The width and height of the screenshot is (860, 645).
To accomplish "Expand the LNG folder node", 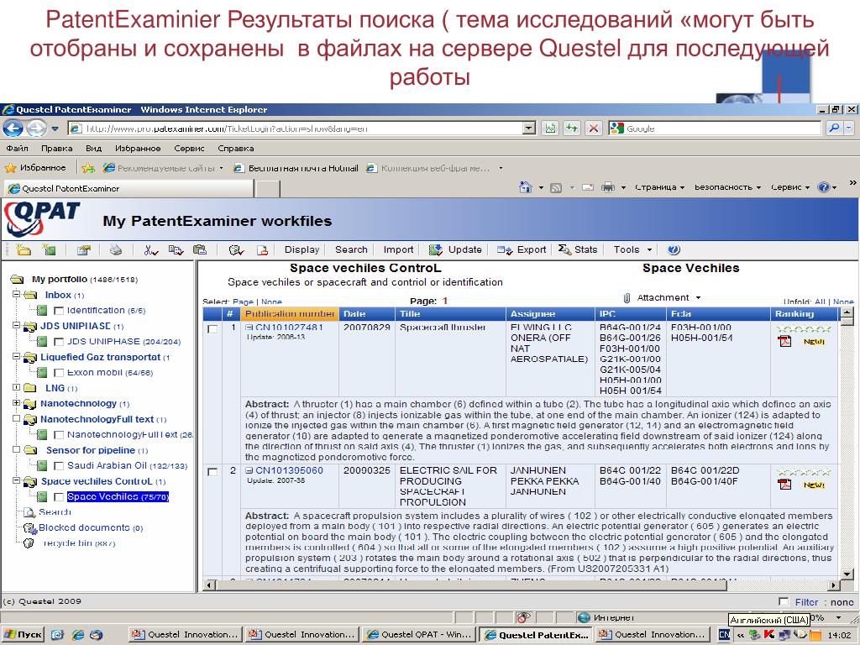I will pos(17,387).
